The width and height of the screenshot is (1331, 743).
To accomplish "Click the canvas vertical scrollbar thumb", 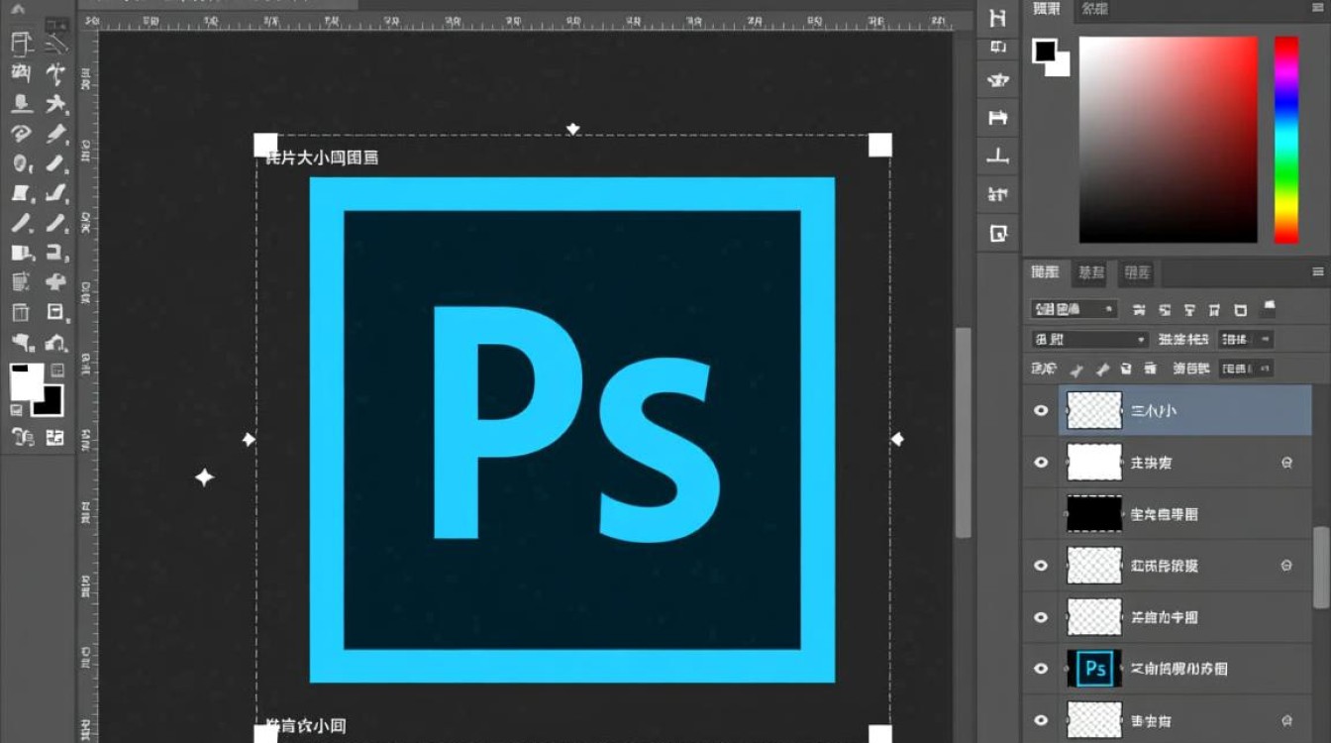I will (x=963, y=432).
